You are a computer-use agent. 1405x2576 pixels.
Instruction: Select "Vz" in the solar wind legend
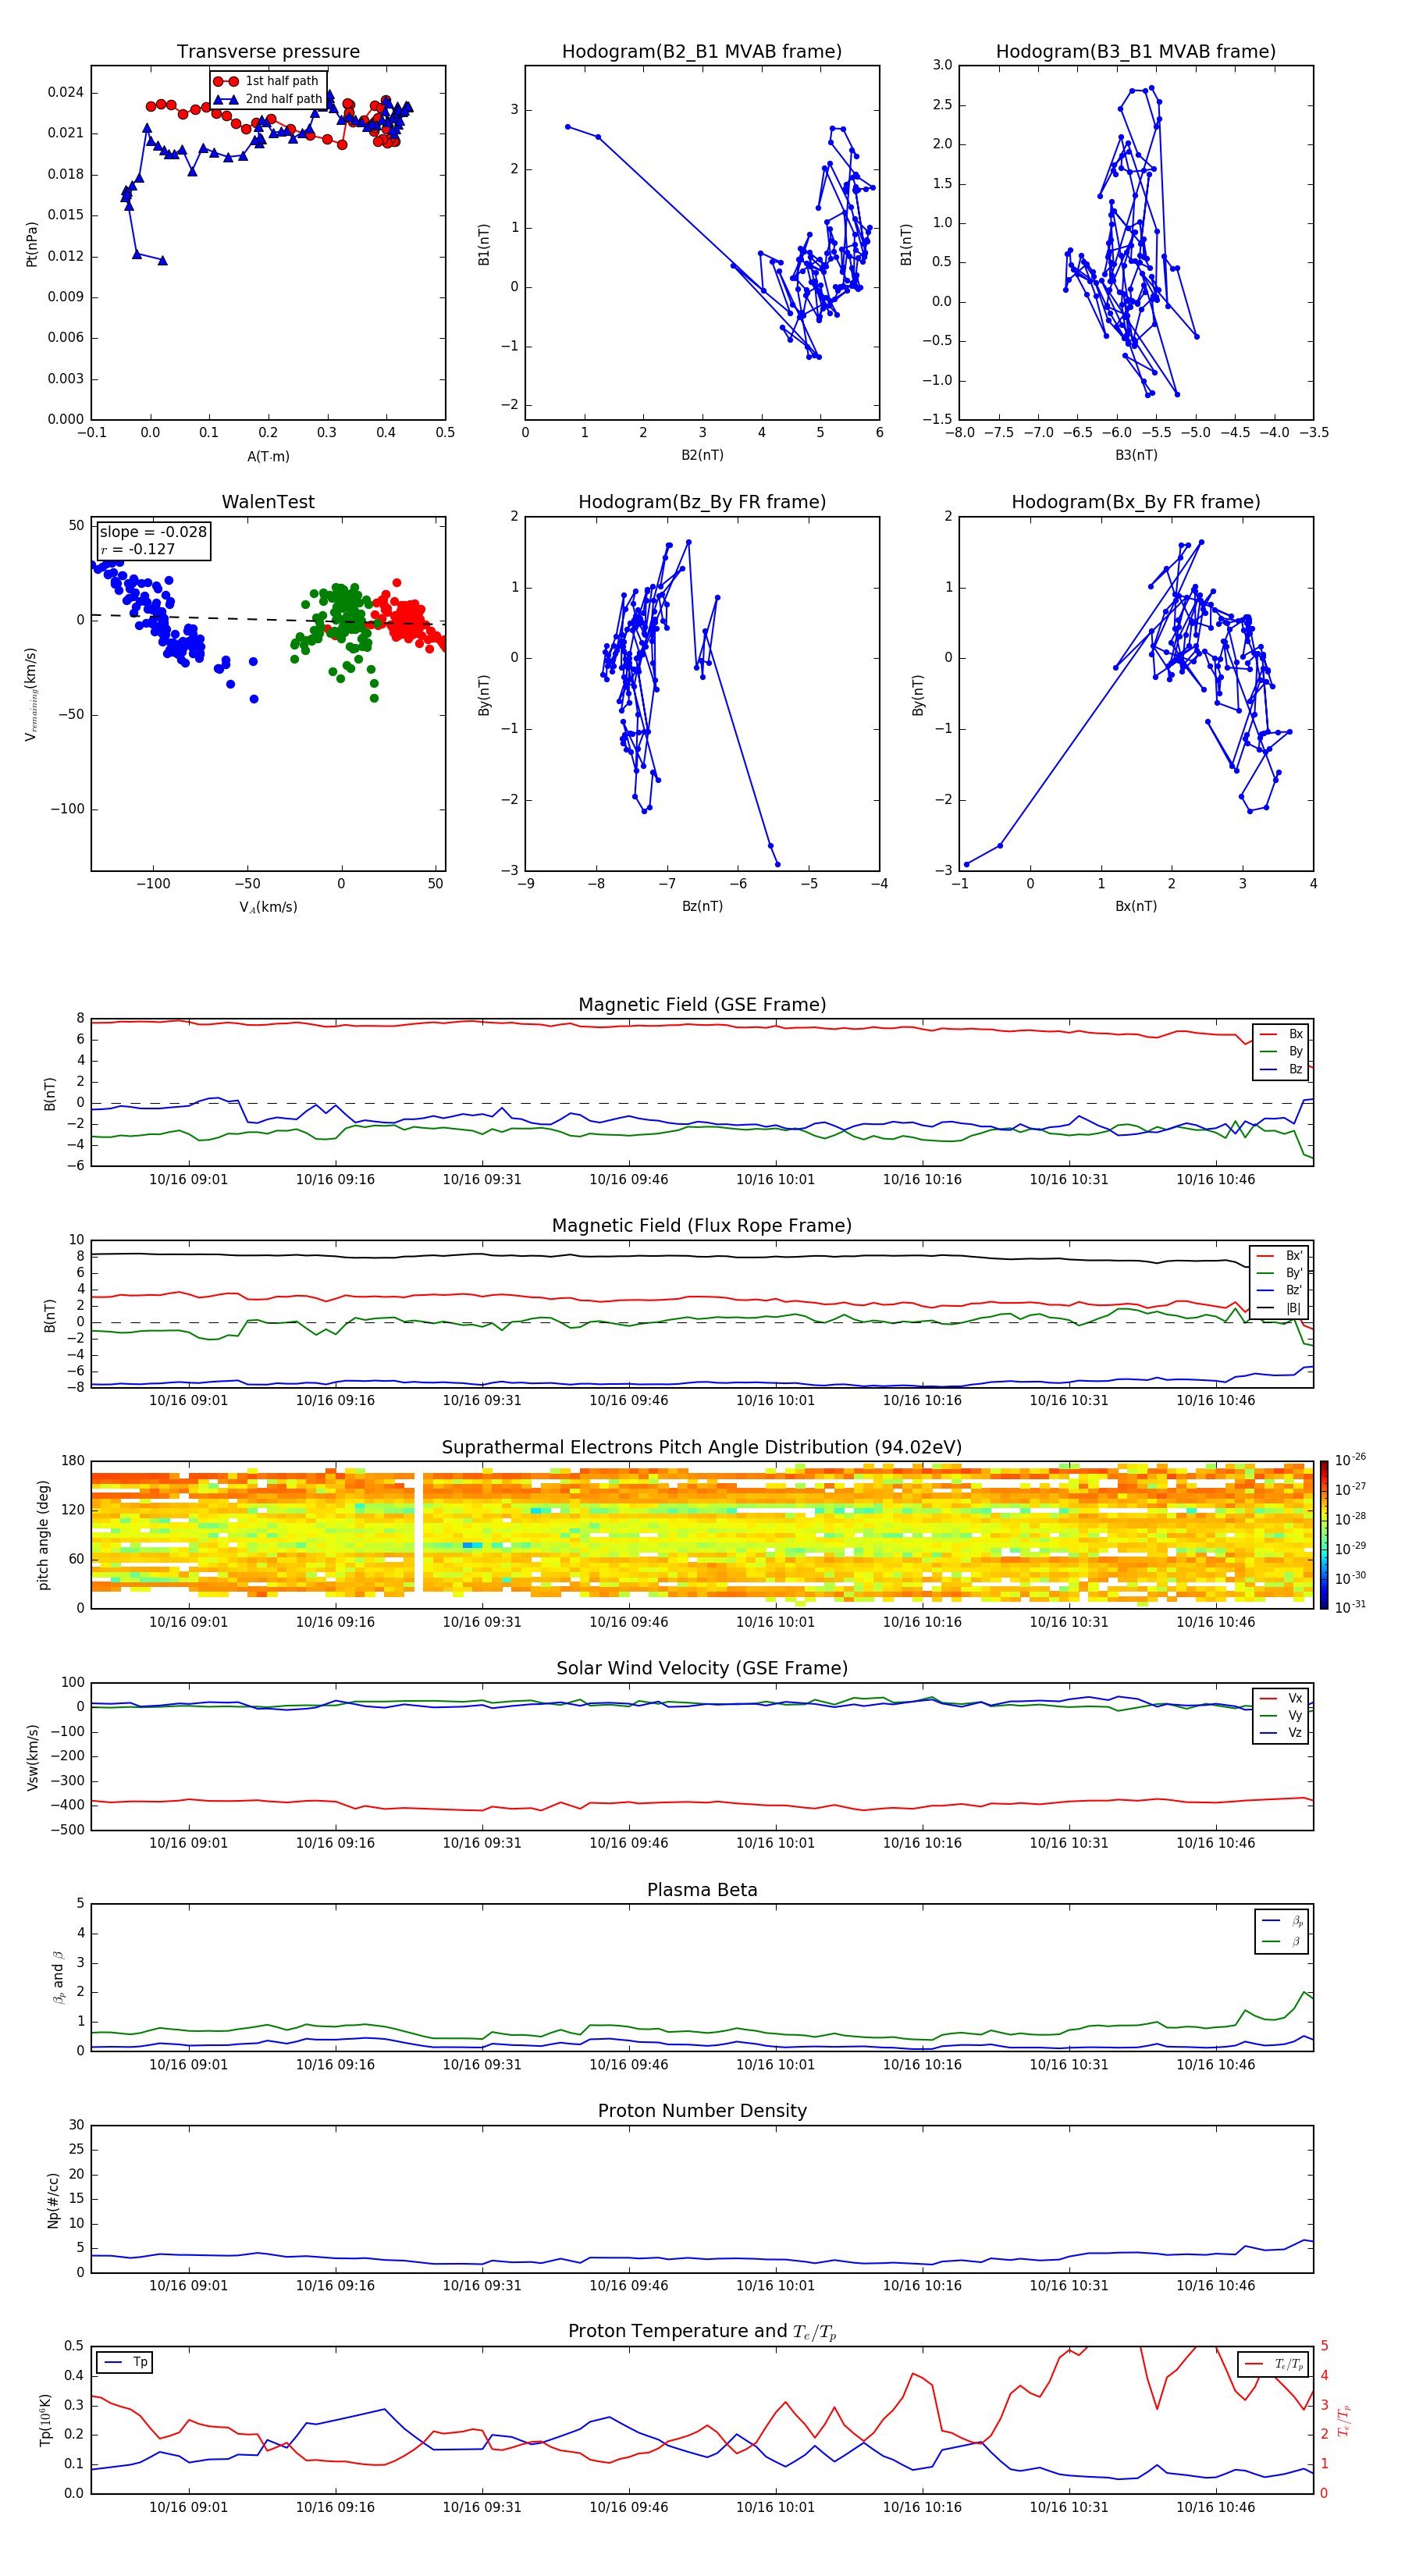1282,1733
